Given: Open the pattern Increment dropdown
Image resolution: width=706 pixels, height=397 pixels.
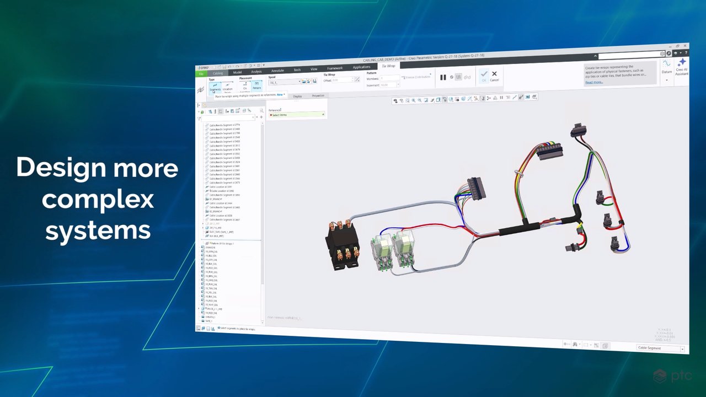Looking at the screenshot, I should pyautogui.click(x=398, y=85).
